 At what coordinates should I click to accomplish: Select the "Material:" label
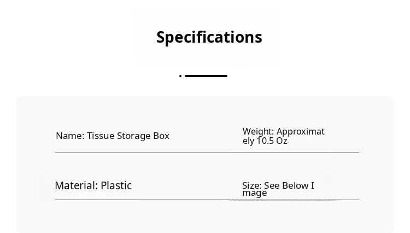pos(76,185)
